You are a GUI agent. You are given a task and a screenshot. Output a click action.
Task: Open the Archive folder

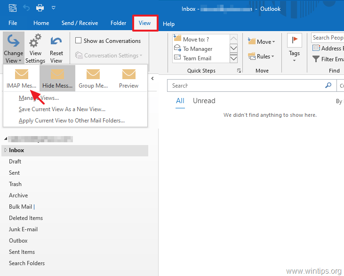(18, 195)
